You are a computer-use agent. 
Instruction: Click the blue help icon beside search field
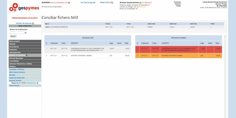pyautogui.click(x=26, y=32)
